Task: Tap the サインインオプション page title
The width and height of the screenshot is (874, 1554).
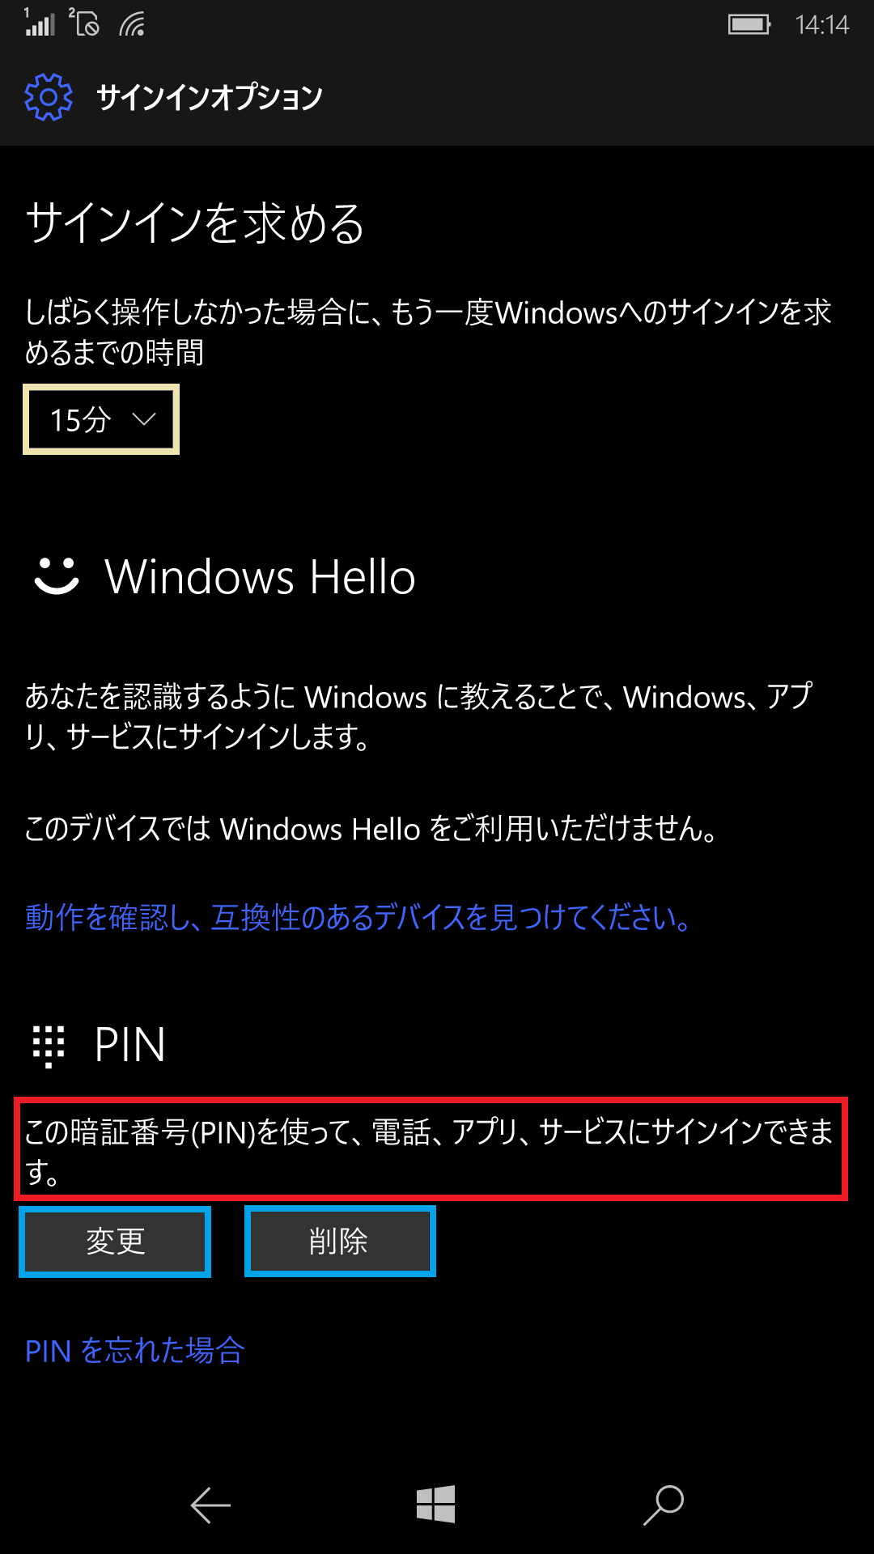Action: coord(210,97)
